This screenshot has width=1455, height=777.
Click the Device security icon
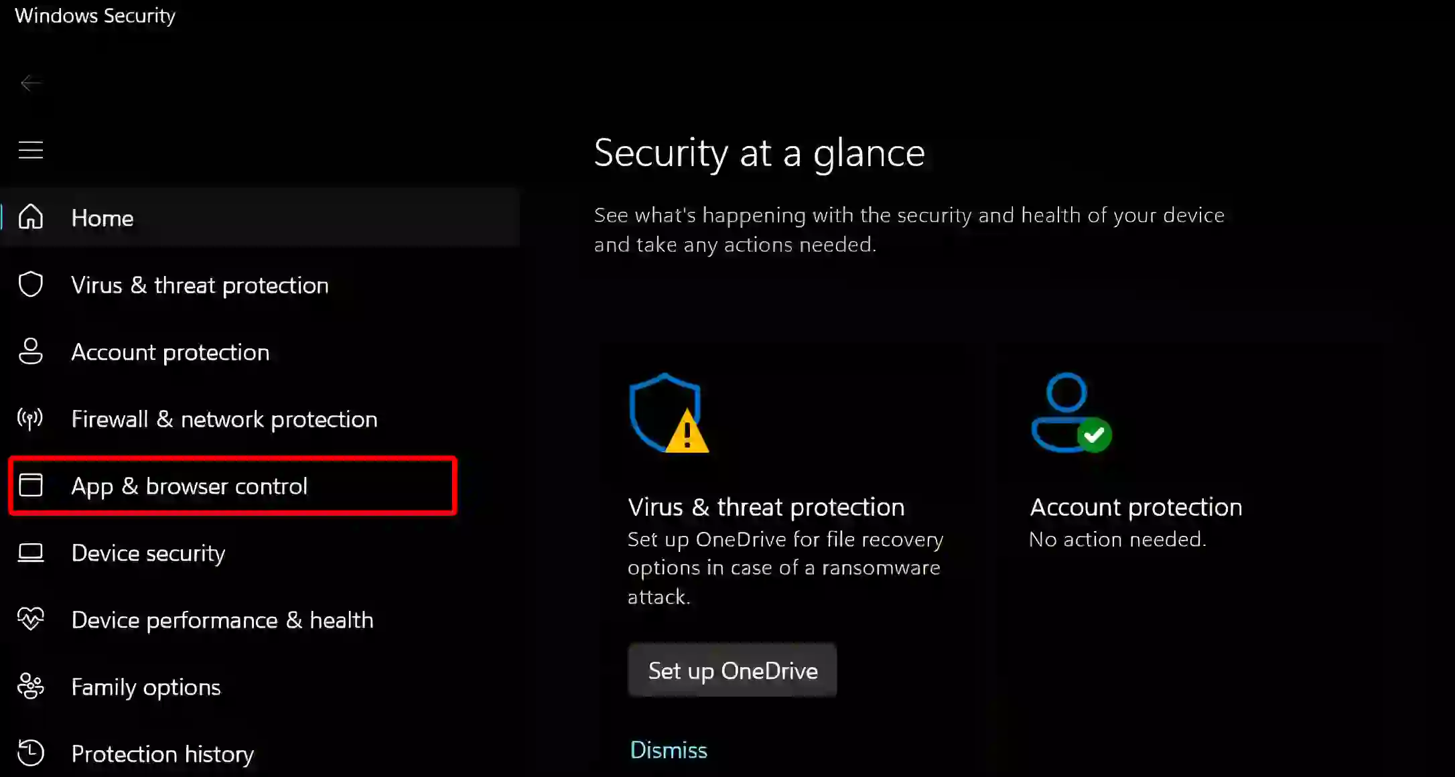[30, 552]
